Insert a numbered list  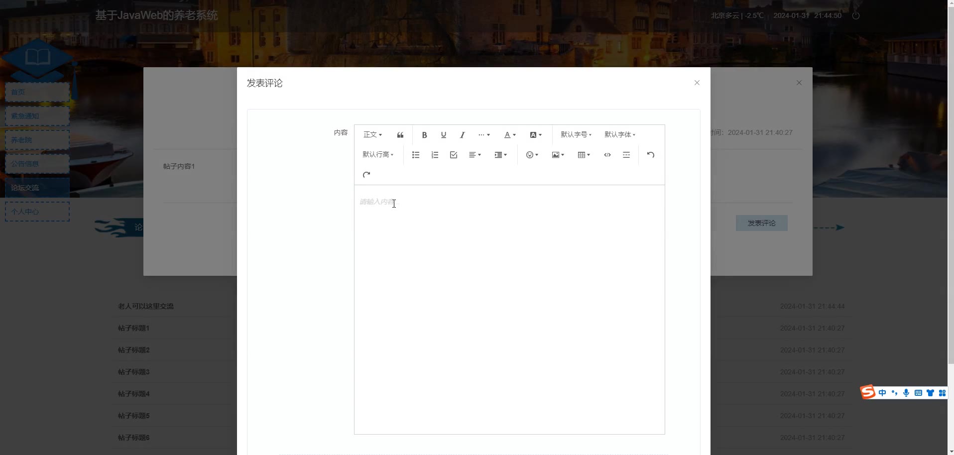435,155
